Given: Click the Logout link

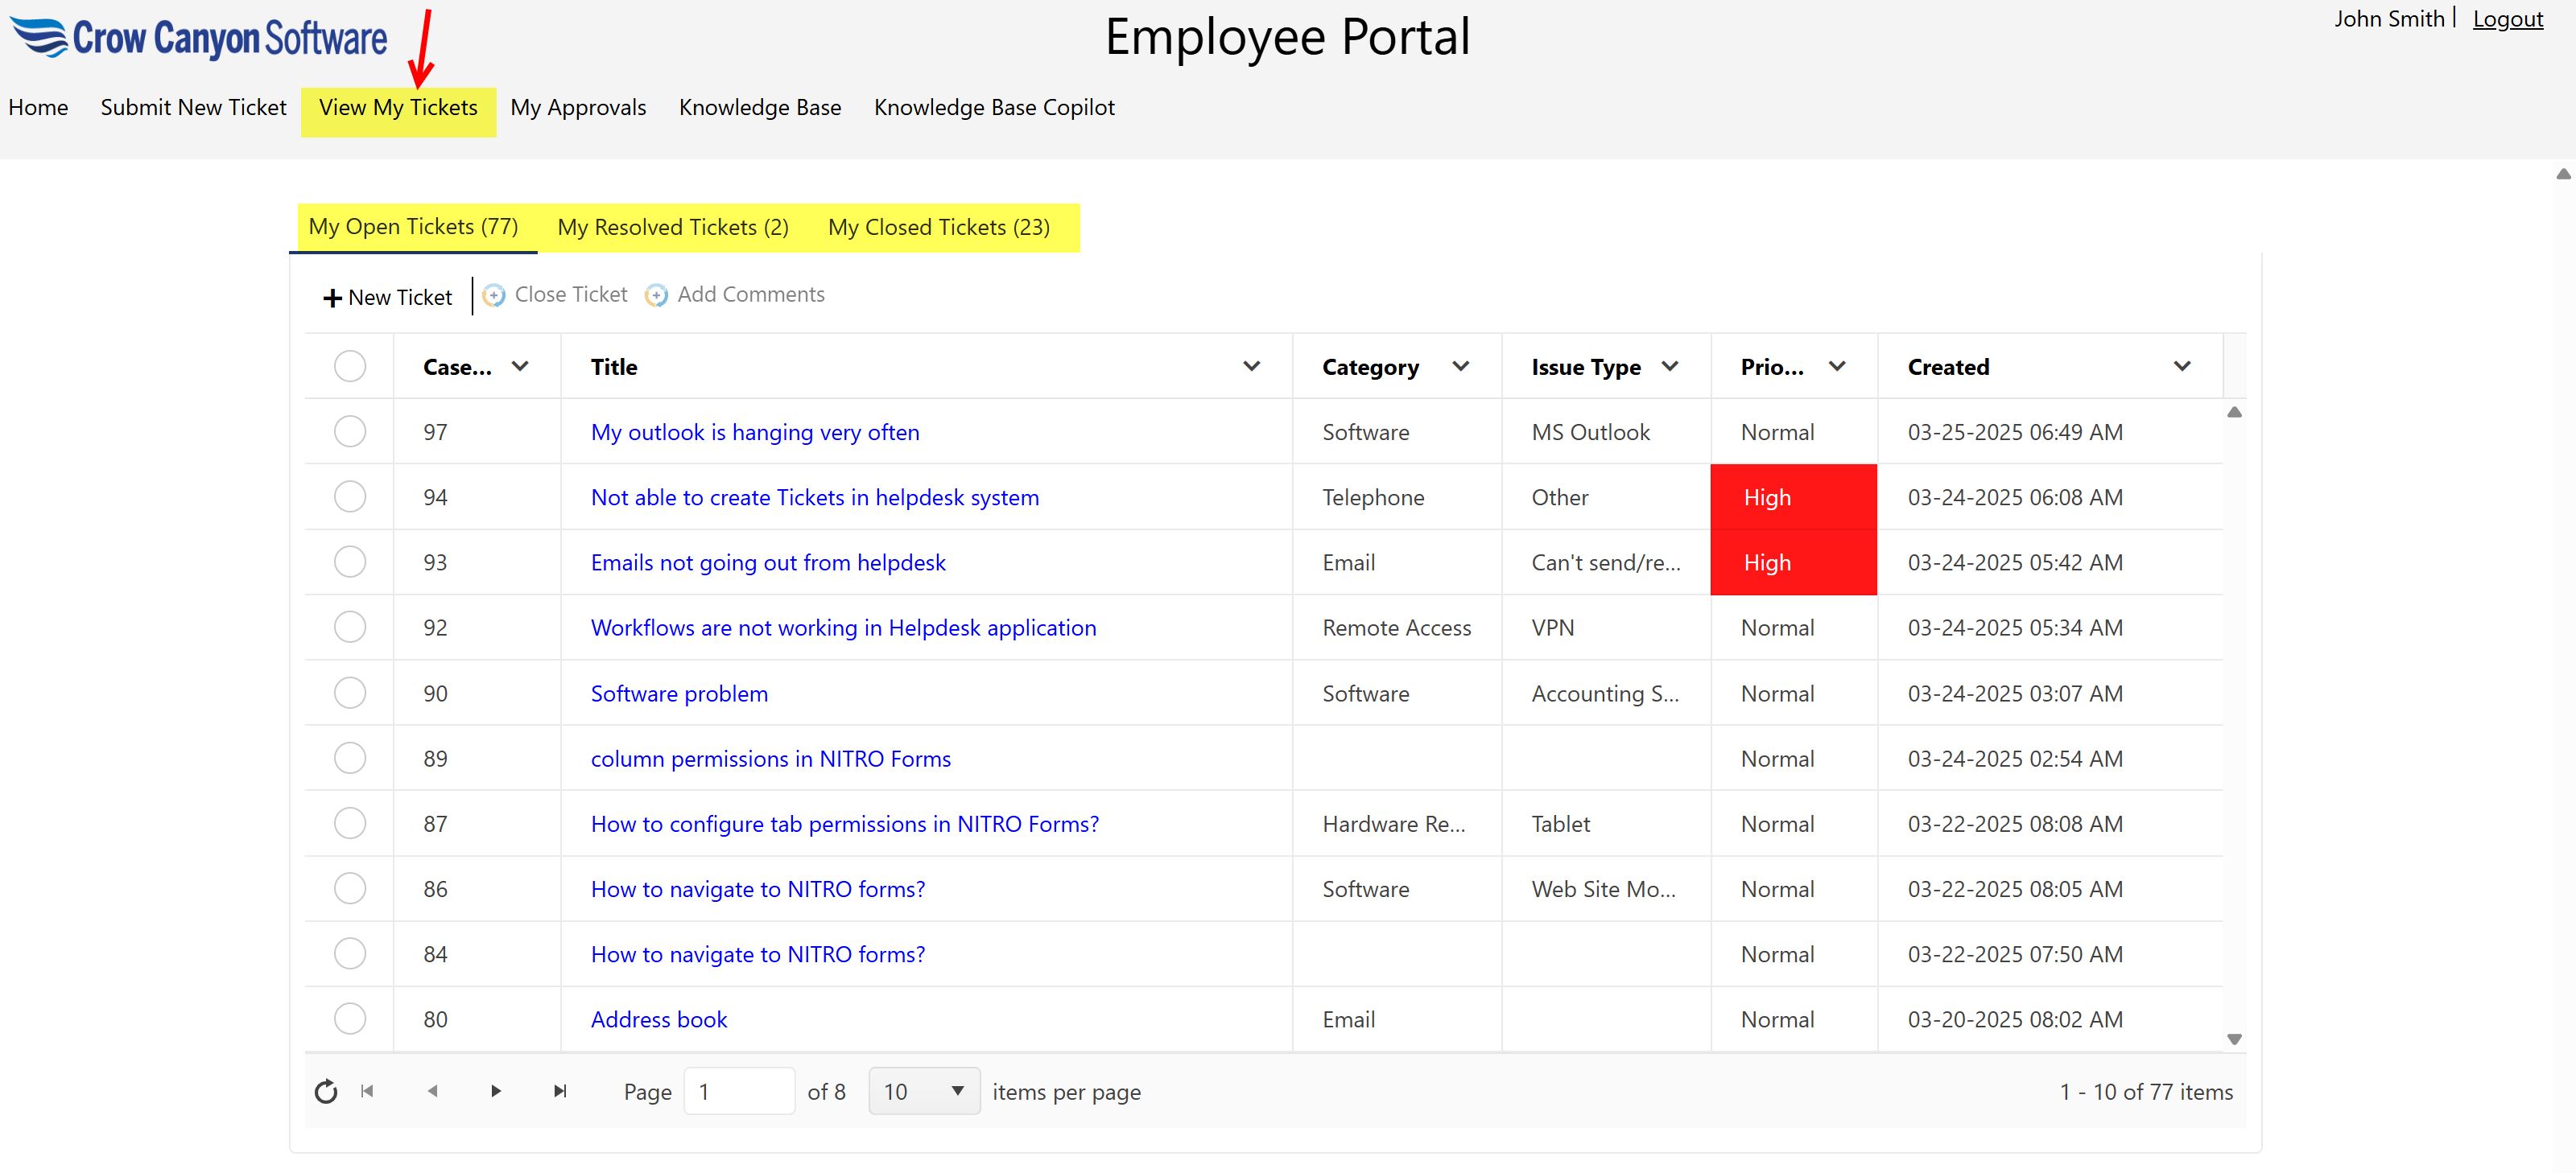Looking at the screenshot, I should (2507, 18).
